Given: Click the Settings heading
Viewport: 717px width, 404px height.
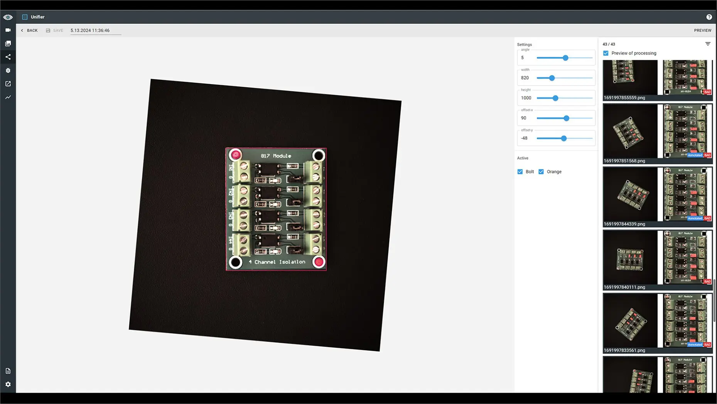Looking at the screenshot, I should point(524,45).
